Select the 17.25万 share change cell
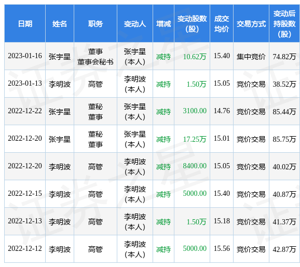 click(192, 139)
